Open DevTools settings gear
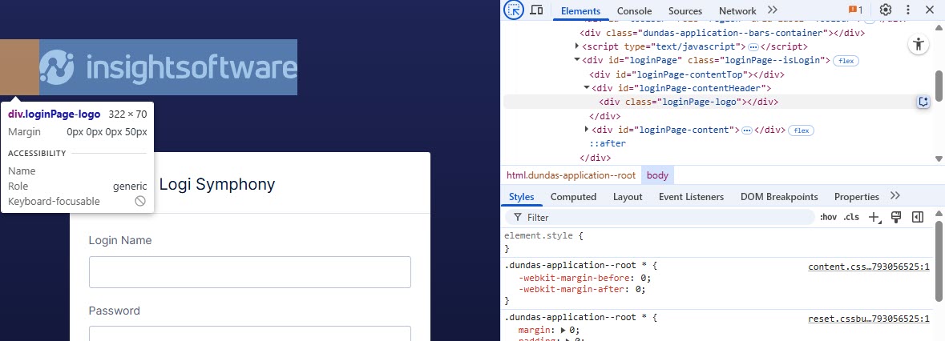 [x=886, y=10]
